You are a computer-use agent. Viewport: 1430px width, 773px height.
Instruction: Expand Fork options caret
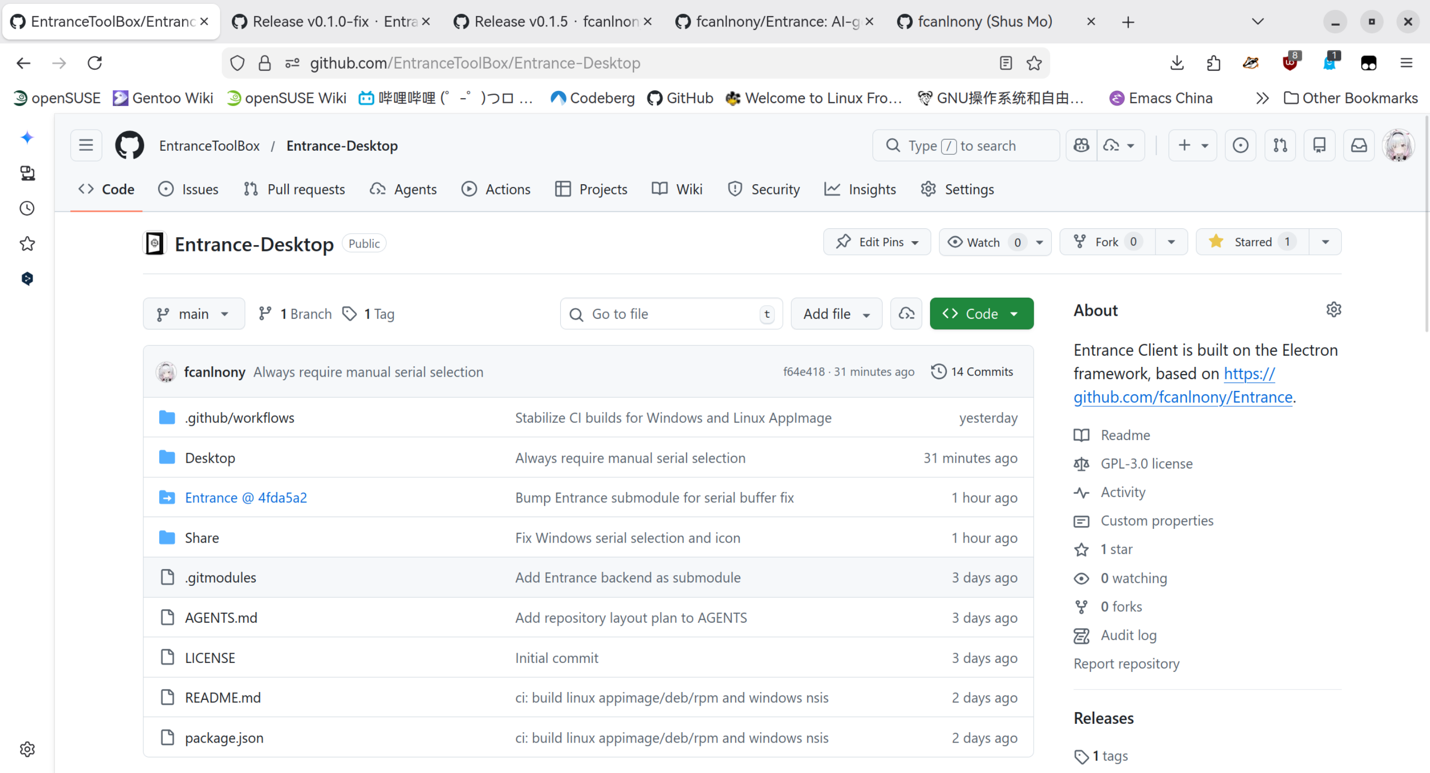pos(1171,242)
